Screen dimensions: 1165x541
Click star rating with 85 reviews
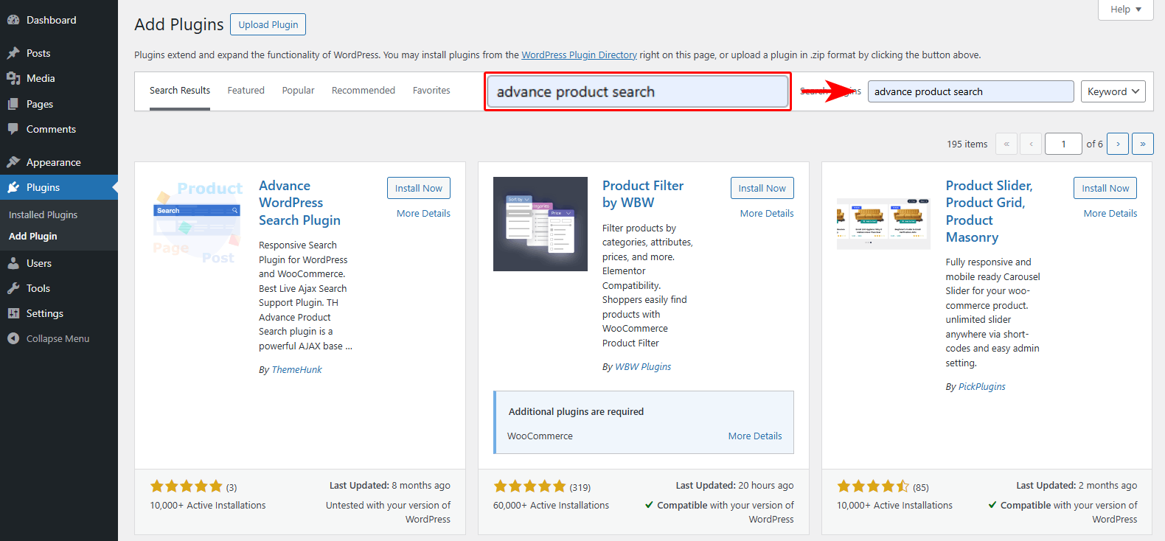(873, 486)
